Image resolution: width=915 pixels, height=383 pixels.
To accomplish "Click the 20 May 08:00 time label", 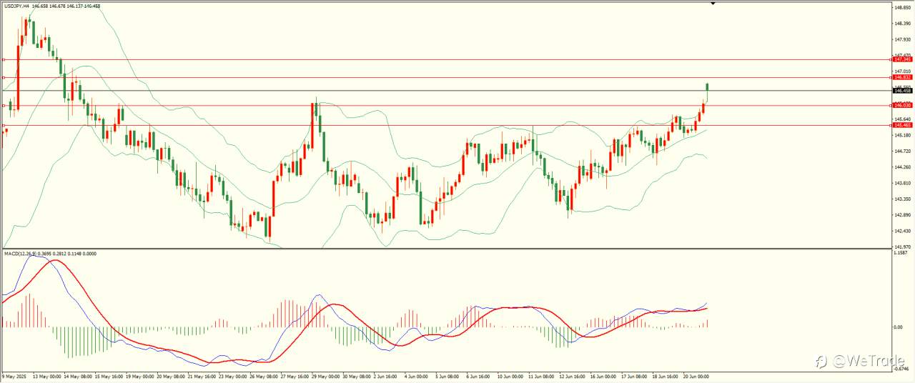I will [170, 375].
